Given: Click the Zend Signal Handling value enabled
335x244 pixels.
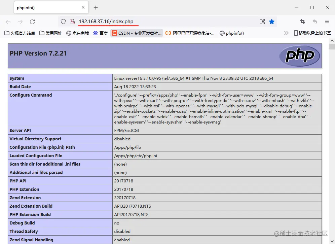Looking at the screenshot, I should pyautogui.click(x=122, y=240).
